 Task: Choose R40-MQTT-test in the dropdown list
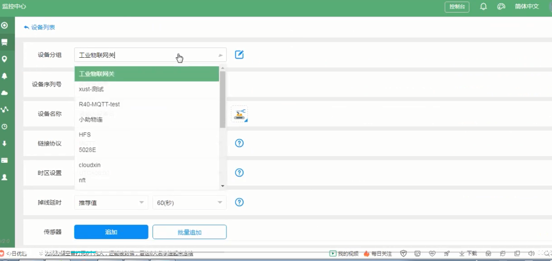pyautogui.click(x=99, y=104)
